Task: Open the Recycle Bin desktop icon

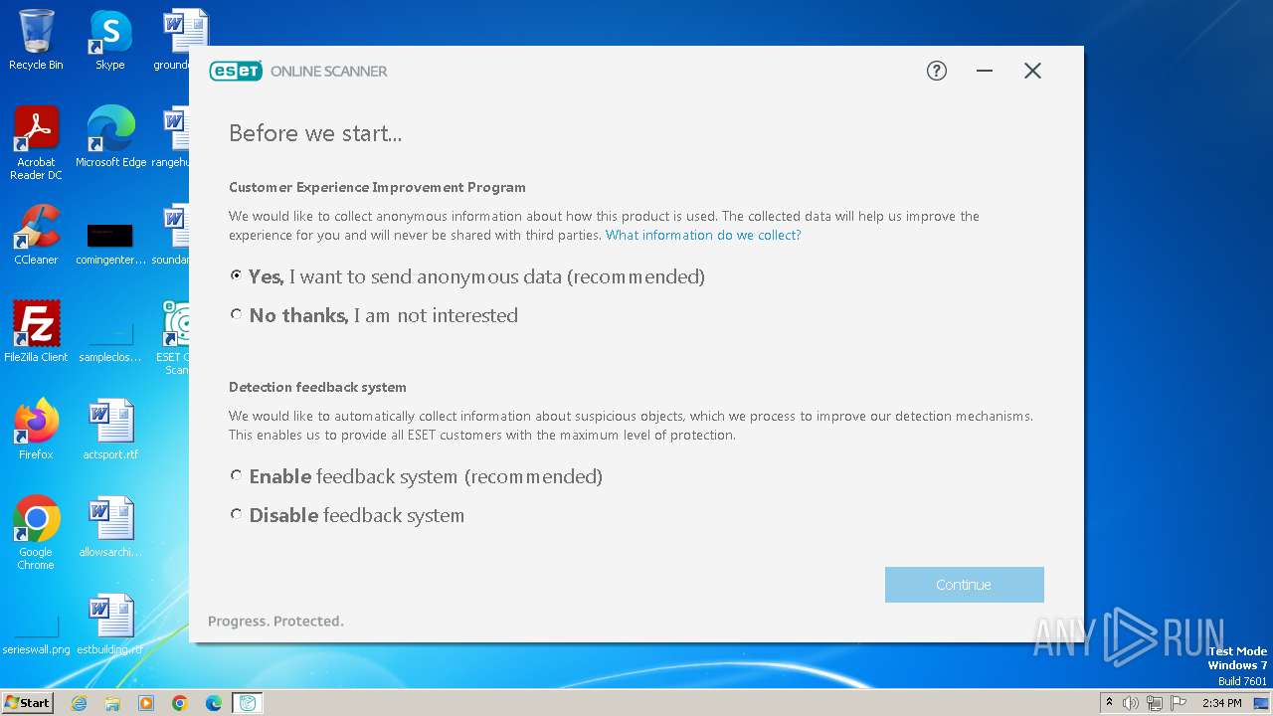Action: (36, 40)
